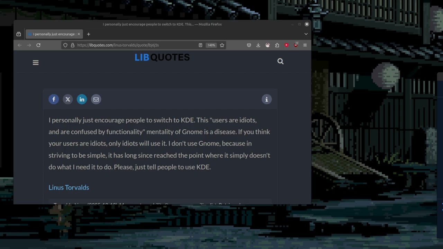This screenshot has width=443, height=249.
Task: Open the Firefox application menu
Action: 305,45
